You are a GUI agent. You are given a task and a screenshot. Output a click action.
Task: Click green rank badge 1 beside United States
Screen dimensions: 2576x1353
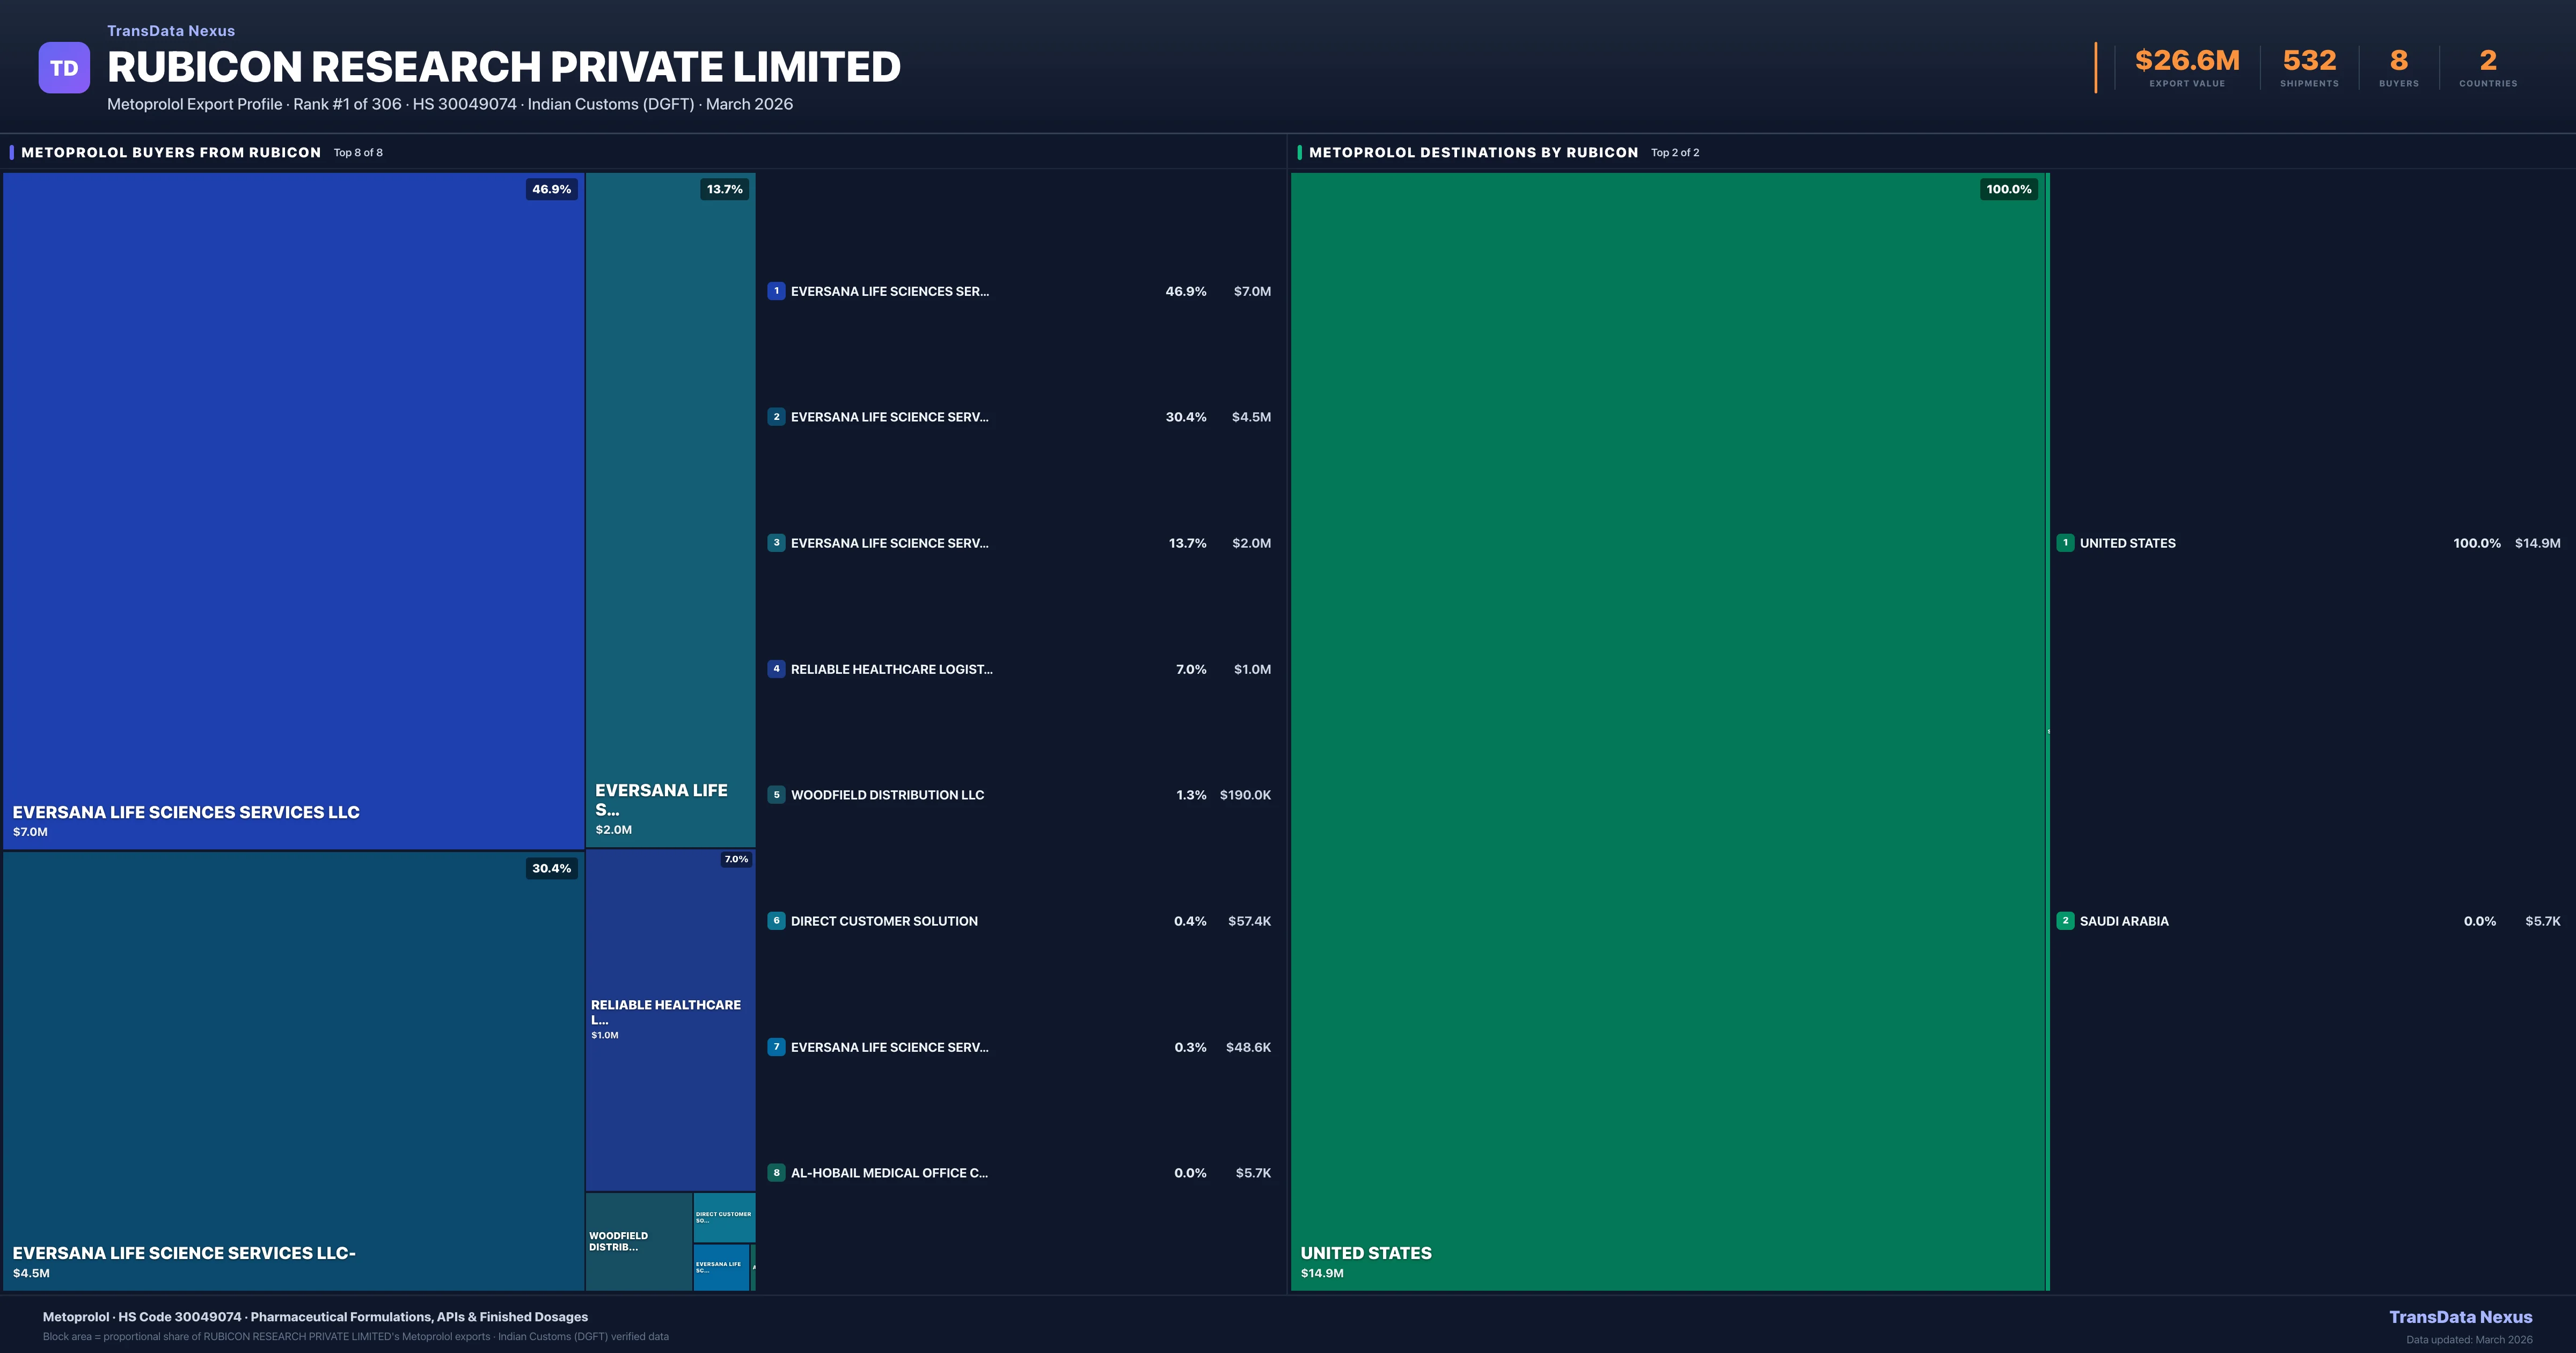2065,542
